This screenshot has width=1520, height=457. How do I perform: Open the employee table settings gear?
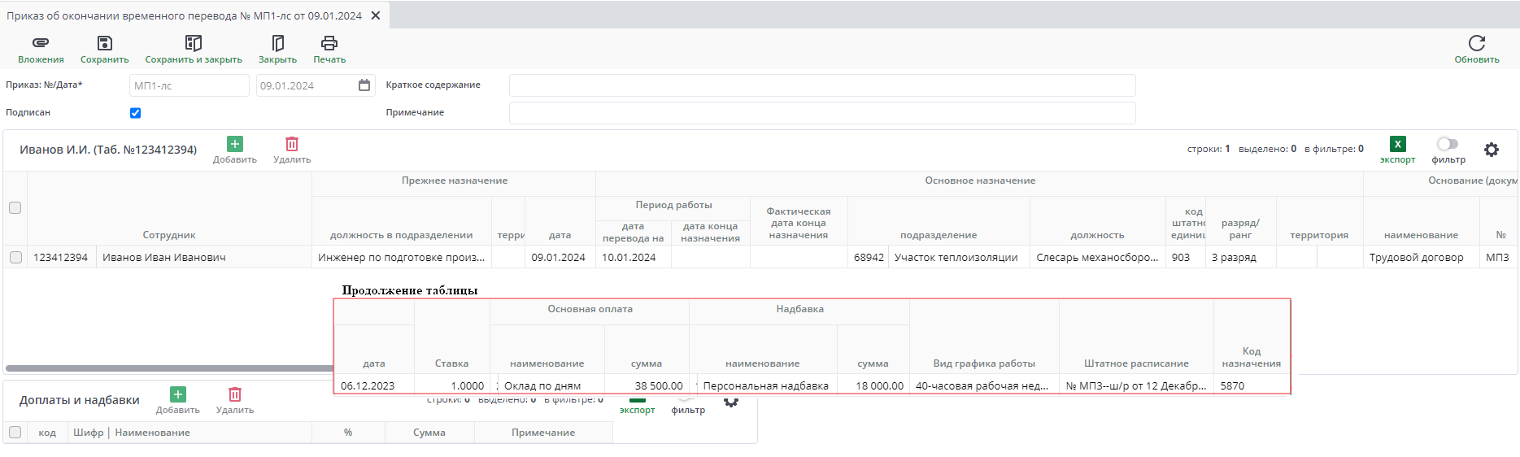coord(1491,150)
